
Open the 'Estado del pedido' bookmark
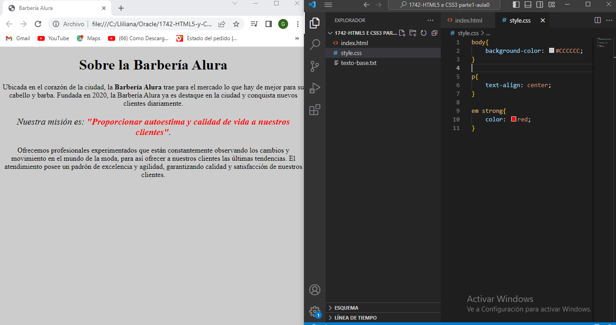207,38
